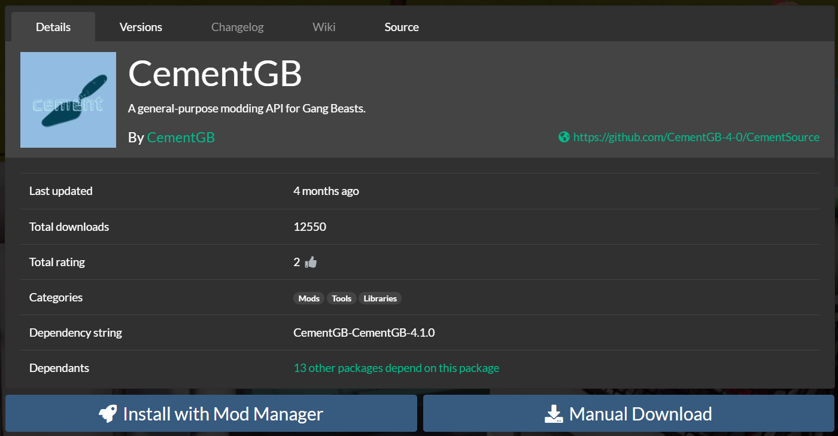Switch to the Versions tab

click(x=141, y=27)
